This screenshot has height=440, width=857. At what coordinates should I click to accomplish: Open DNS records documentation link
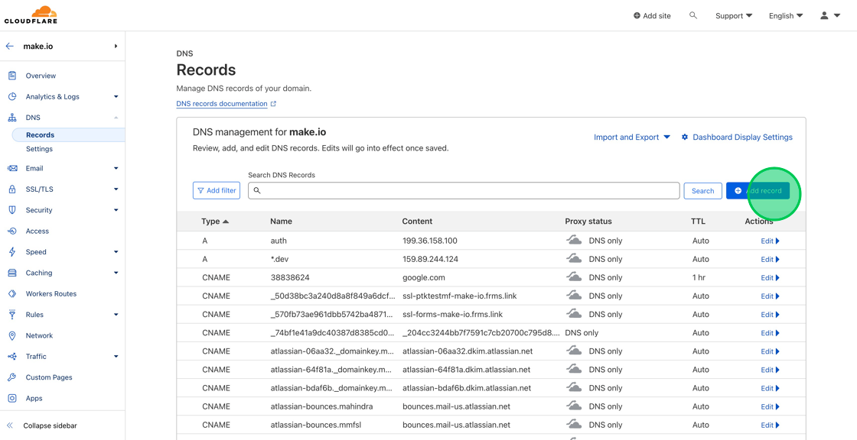pyautogui.click(x=223, y=103)
